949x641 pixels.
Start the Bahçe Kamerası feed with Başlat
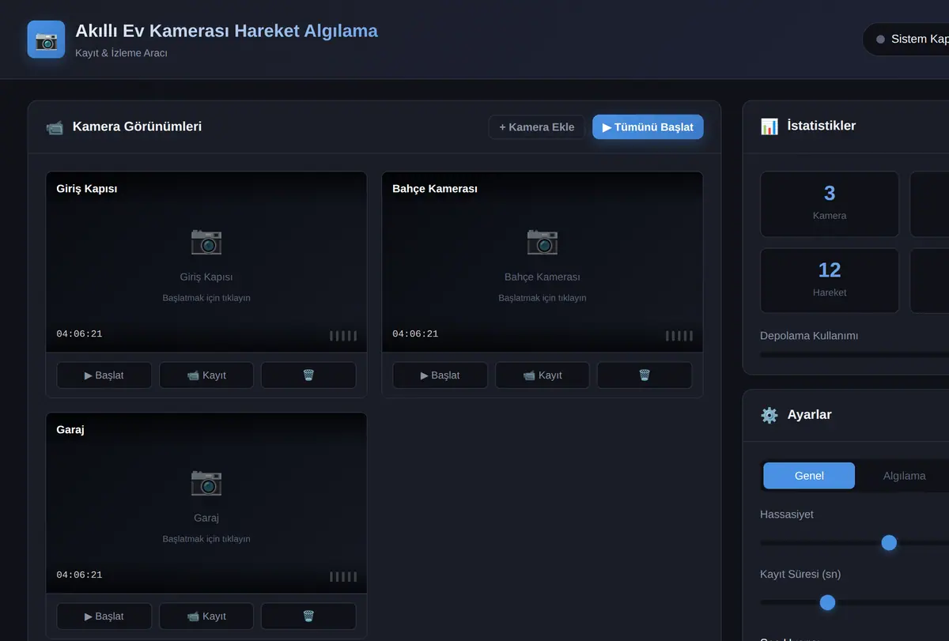pyautogui.click(x=440, y=375)
